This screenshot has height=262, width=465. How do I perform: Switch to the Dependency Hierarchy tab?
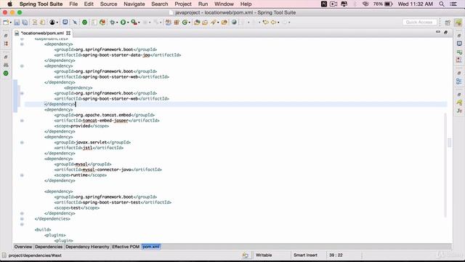(x=87, y=247)
